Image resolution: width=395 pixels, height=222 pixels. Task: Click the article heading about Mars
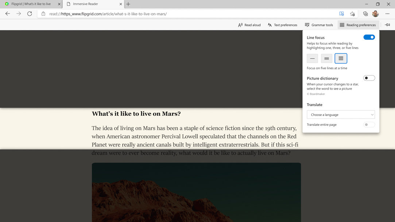click(x=136, y=114)
